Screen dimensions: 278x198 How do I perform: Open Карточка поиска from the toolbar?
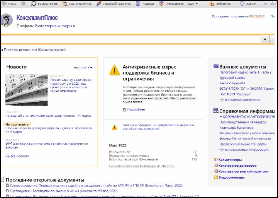click(x=77, y=3)
